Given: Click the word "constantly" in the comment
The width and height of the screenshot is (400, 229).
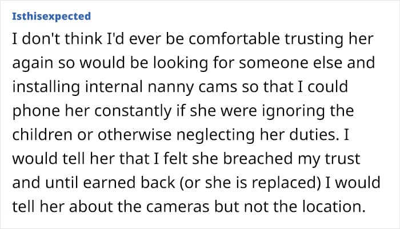Looking at the screenshot, I should [x=133, y=111].
